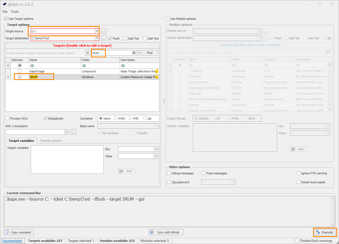Sort targets by Name column header

pos(55,60)
